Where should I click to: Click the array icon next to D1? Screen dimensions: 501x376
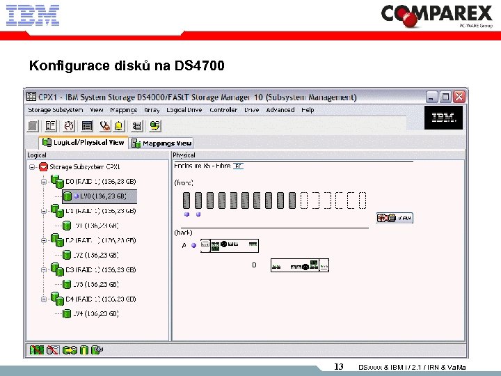point(57,211)
